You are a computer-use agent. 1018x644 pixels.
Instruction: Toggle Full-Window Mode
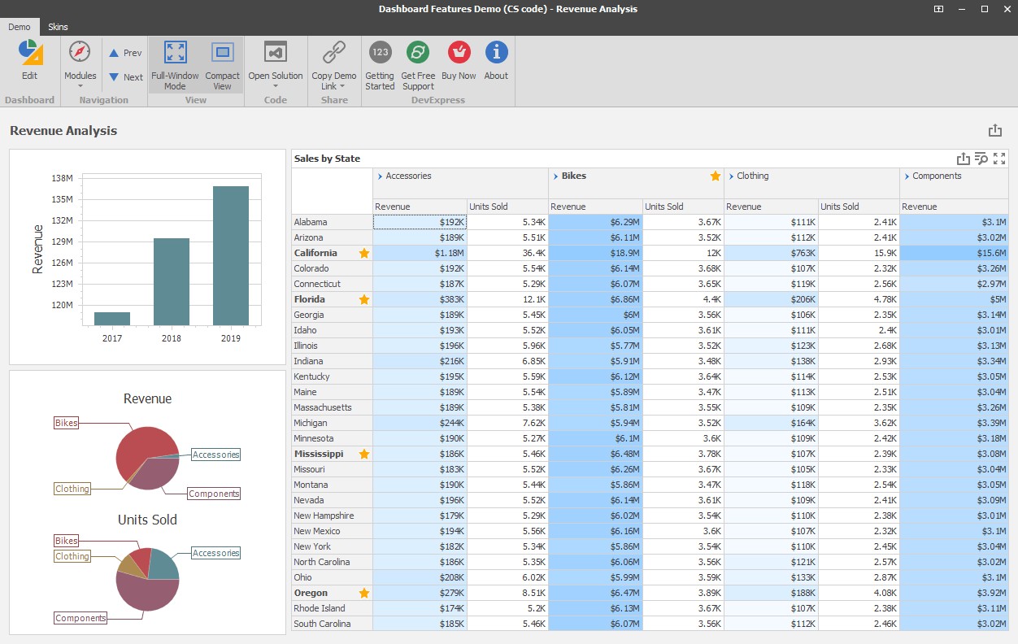175,53
